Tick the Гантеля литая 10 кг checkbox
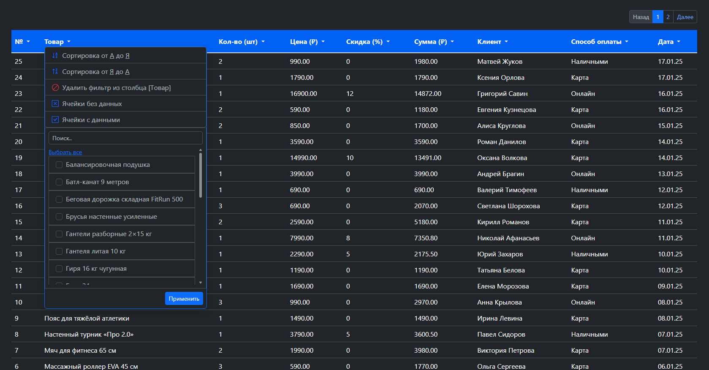Viewport: 709px width, 370px height. point(59,251)
